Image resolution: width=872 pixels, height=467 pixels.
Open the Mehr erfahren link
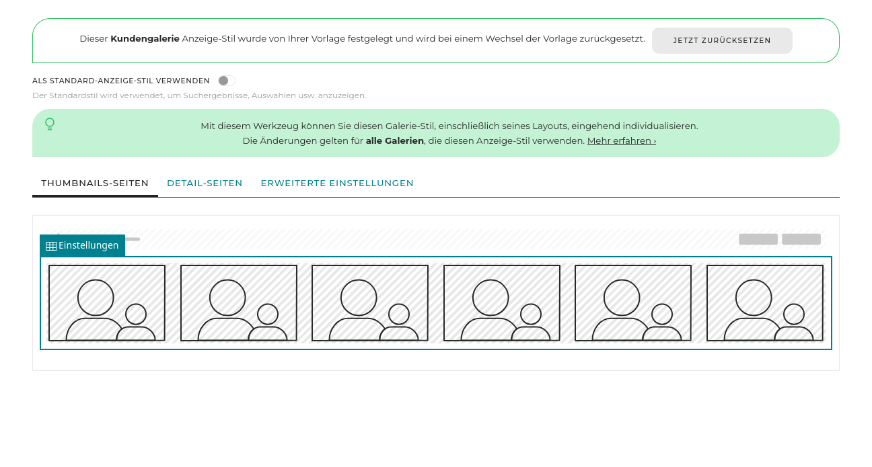[x=621, y=141]
